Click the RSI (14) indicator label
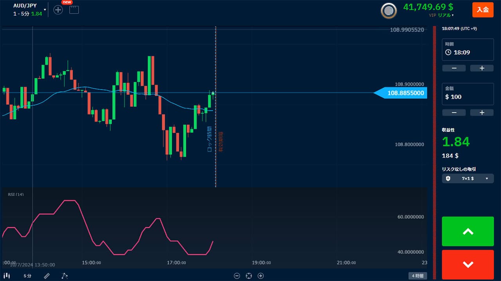This screenshot has height=281, width=501. [x=16, y=194]
